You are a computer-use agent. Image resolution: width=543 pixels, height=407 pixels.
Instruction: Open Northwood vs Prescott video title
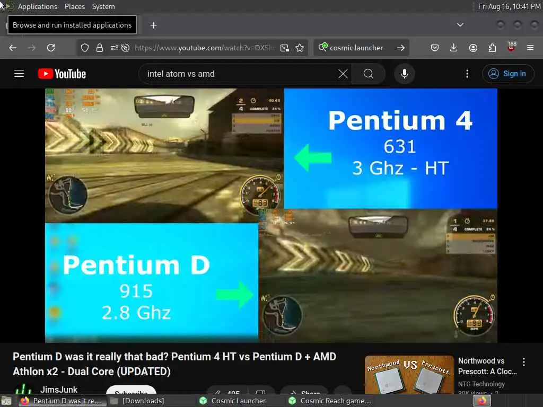coord(487,366)
